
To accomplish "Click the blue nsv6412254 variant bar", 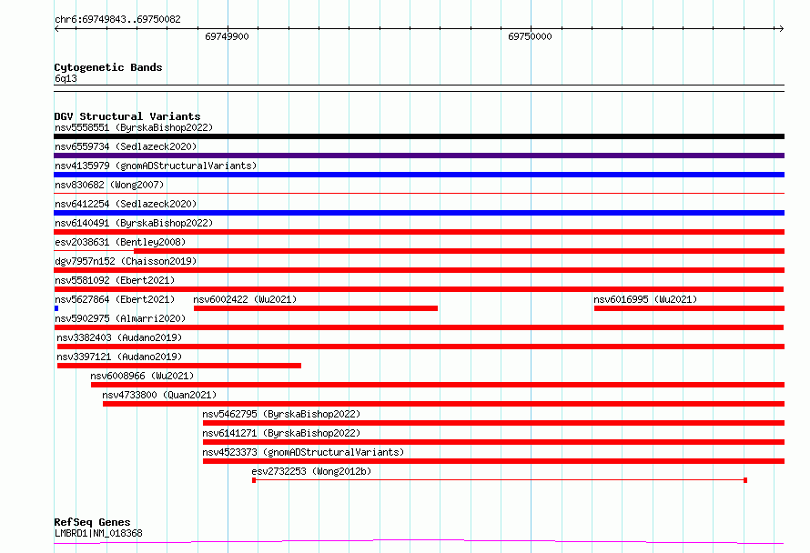I will pyautogui.click(x=419, y=213).
